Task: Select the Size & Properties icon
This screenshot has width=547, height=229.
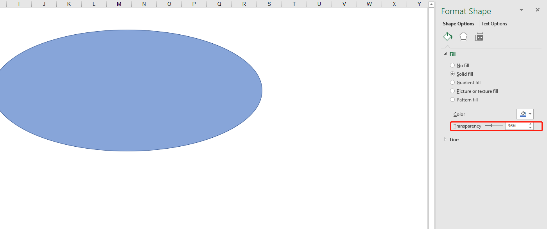Action: [479, 36]
